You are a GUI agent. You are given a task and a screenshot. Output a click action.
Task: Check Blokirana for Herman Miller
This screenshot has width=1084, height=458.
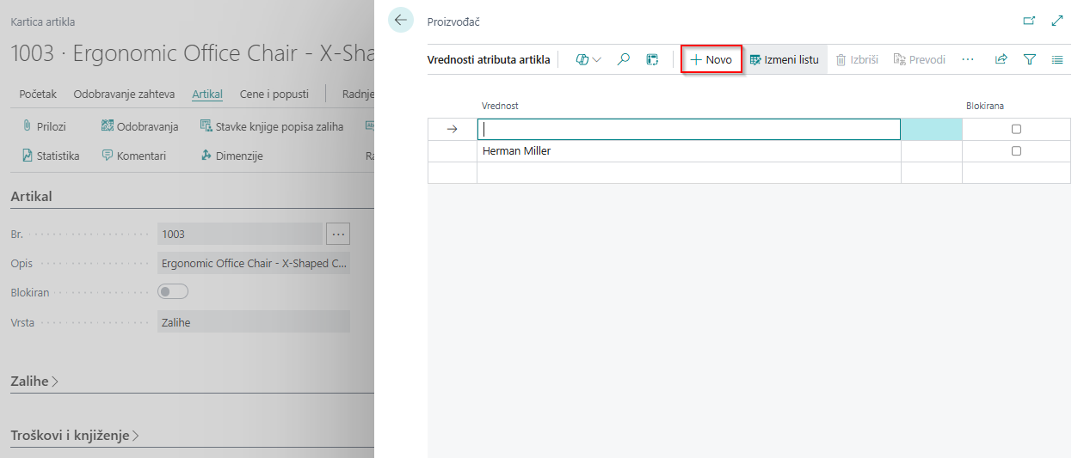point(1016,151)
